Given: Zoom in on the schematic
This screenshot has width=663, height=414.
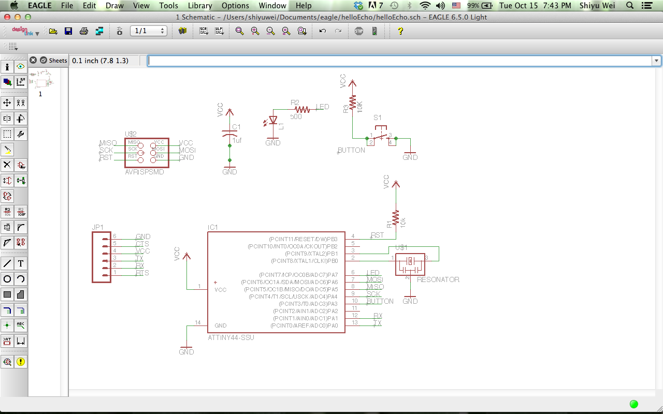Looking at the screenshot, I should [255, 31].
